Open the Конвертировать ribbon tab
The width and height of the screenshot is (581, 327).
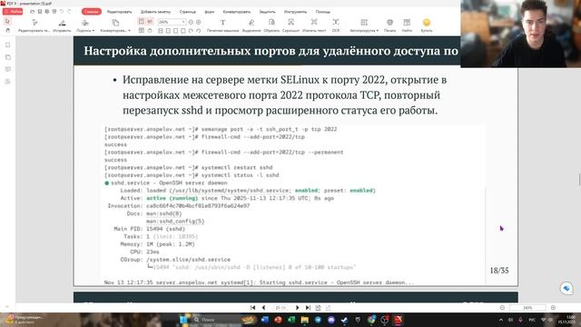point(237,12)
